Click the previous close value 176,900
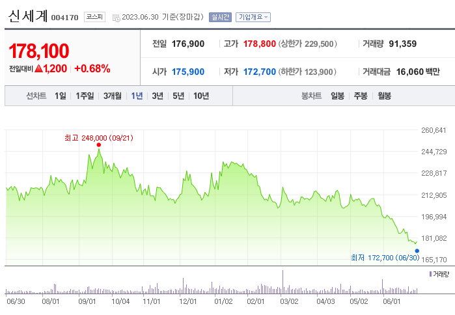Screen dimensions: 455x315 [x=188, y=44]
